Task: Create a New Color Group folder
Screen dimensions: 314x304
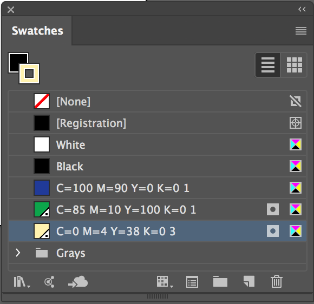Action: 220,281
